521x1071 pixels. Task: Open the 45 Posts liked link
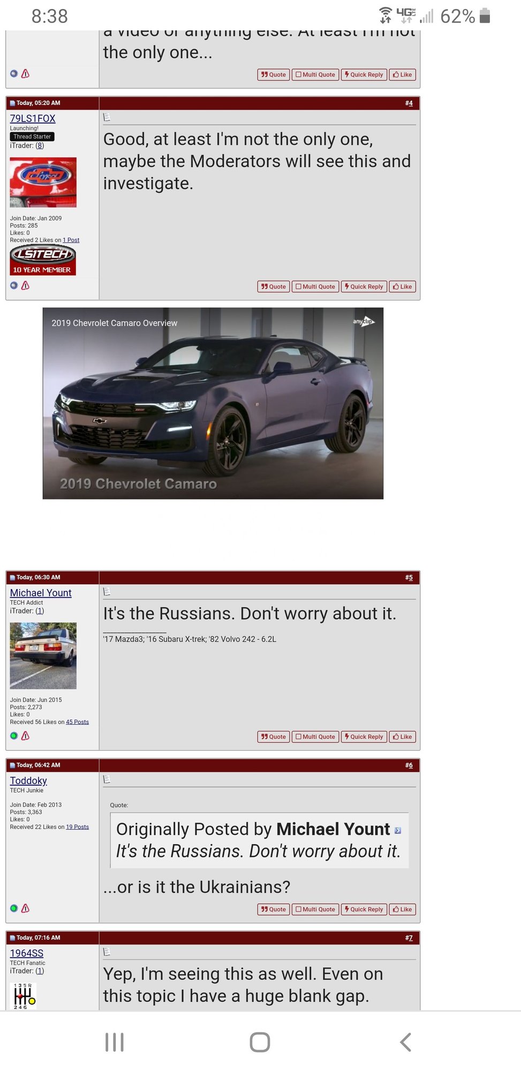pos(77,722)
